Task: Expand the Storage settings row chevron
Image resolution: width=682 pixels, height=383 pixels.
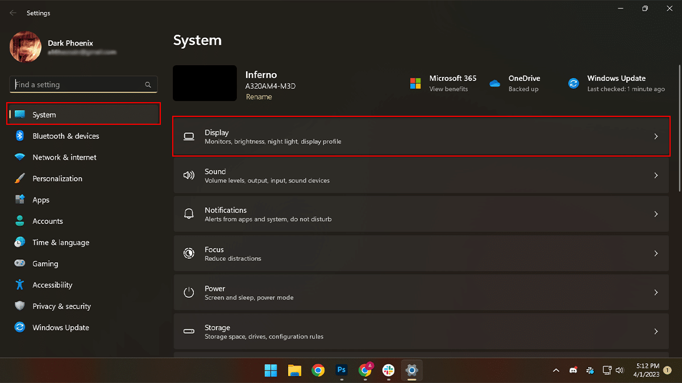Action: 656,331
